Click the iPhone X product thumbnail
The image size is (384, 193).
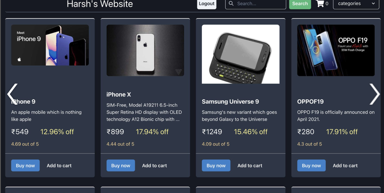(x=145, y=50)
